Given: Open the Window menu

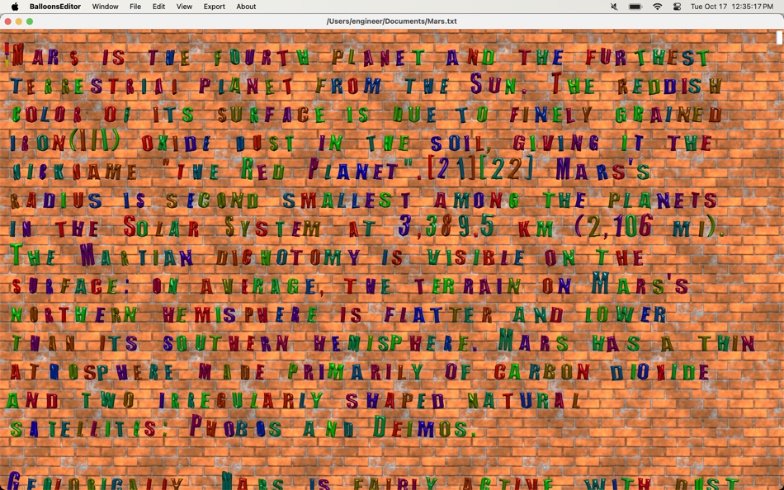Looking at the screenshot, I should pos(105,7).
